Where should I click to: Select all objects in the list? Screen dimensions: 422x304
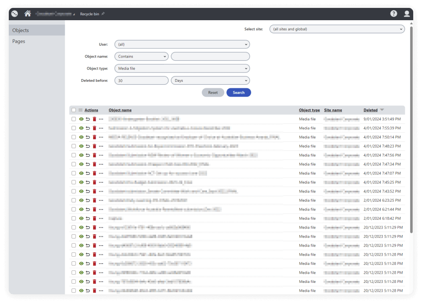pyautogui.click(x=74, y=110)
